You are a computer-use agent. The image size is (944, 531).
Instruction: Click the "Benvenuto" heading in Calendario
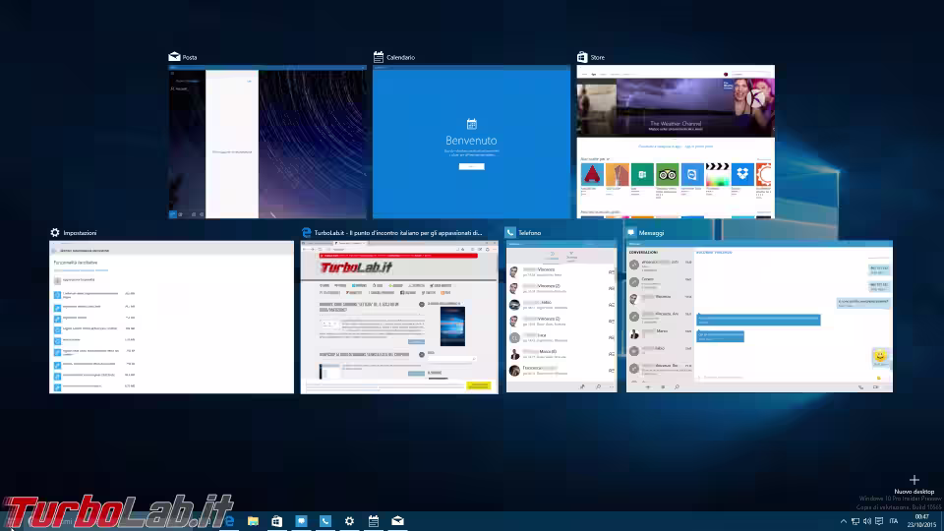[x=471, y=141]
